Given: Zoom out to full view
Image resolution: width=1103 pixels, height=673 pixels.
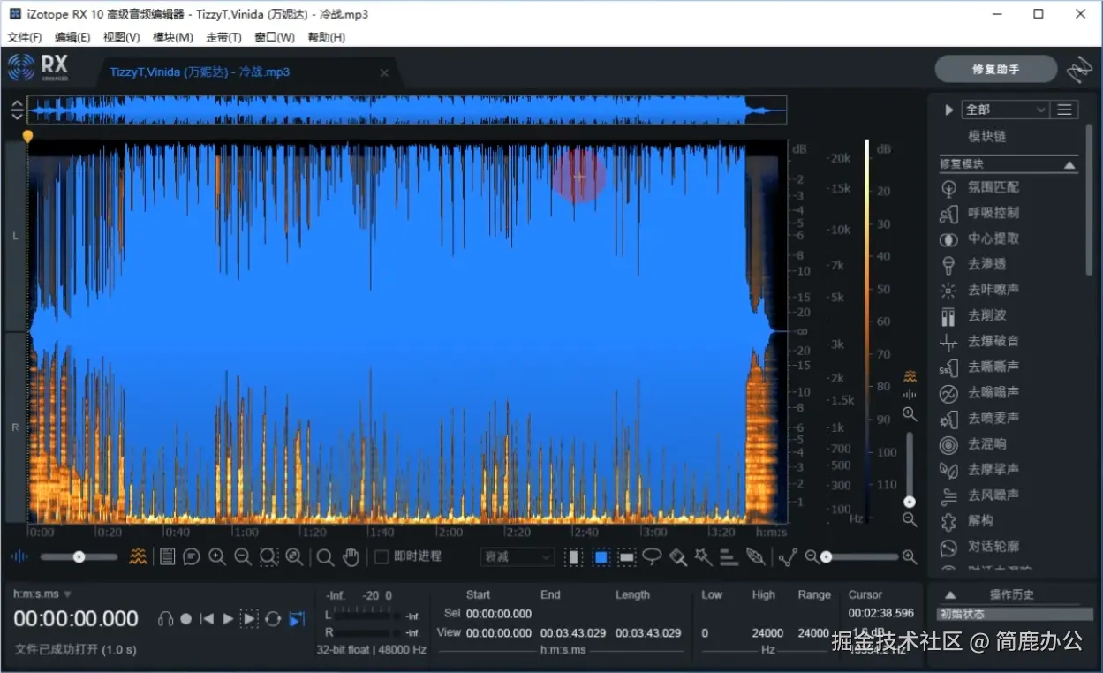Looking at the screenshot, I should [294, 557].
